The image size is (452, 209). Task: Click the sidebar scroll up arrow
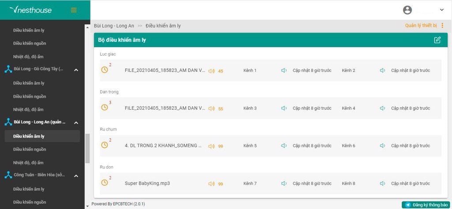pyautogui.click(x=87, y=27)
